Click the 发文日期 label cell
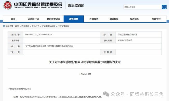Image resolution: width=169 pixels, height=101 pixels. pyautogui.click(x=108, y=41)
